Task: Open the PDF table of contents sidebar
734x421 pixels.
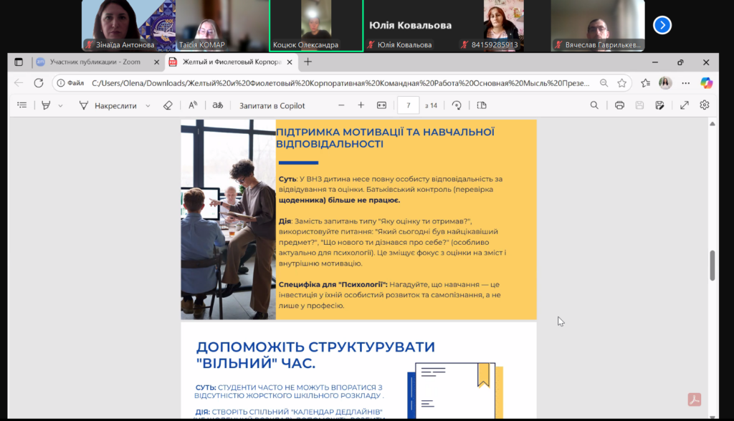Action: pyautogui.click(x=22, y=105)
